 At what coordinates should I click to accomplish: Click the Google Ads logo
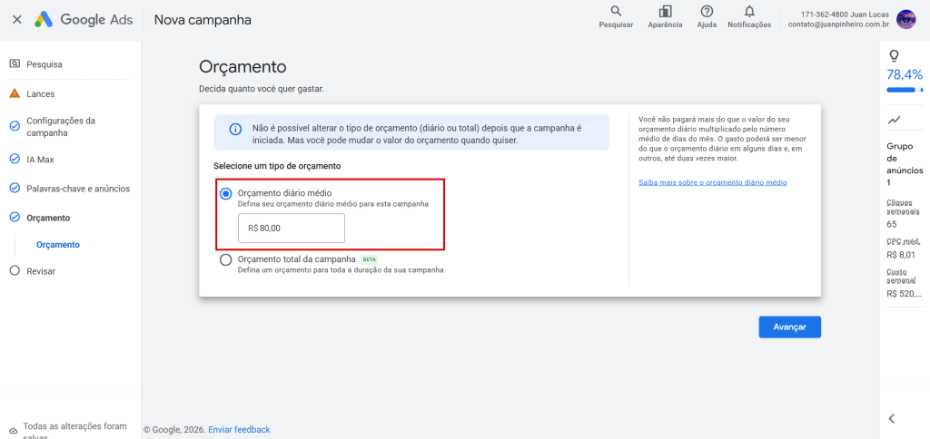pyautogui.click(x=84, y=20)
